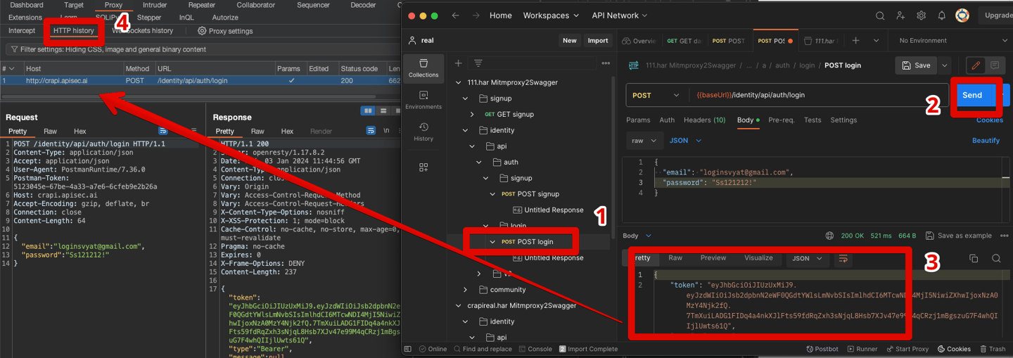Open Postman global search icon
Screen dimensions: 1013x358
880,15
